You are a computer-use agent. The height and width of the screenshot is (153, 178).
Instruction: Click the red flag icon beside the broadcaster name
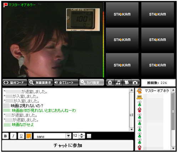pyautogui.click(x=5, y=5)
